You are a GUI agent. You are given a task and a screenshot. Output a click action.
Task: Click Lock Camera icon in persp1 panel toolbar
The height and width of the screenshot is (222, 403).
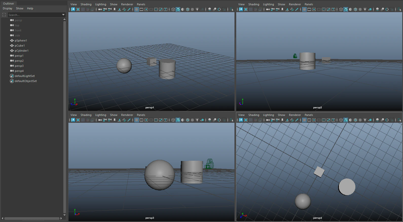105,9
